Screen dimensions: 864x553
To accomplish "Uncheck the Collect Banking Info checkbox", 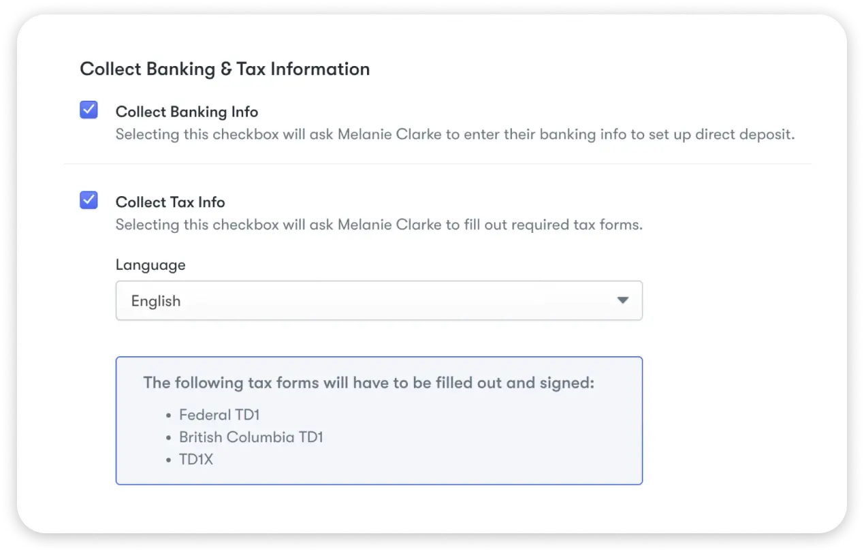I will [89, 110].
